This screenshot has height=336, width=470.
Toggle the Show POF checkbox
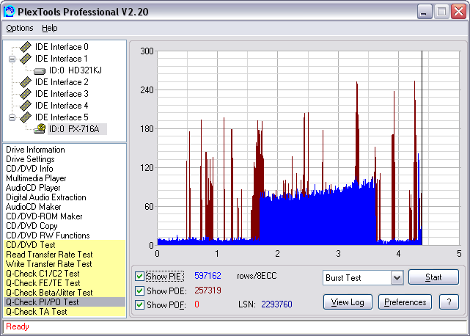pyautogui.click(x=139, y=304)
